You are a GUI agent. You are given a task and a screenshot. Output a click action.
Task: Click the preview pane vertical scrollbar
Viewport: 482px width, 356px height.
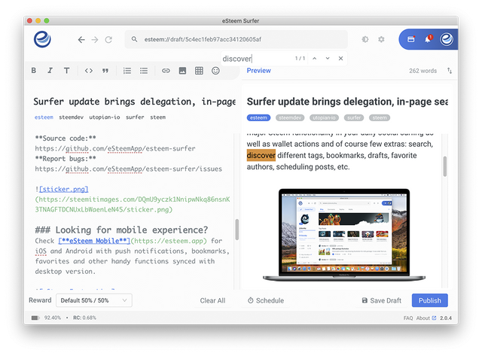point(445,166)
